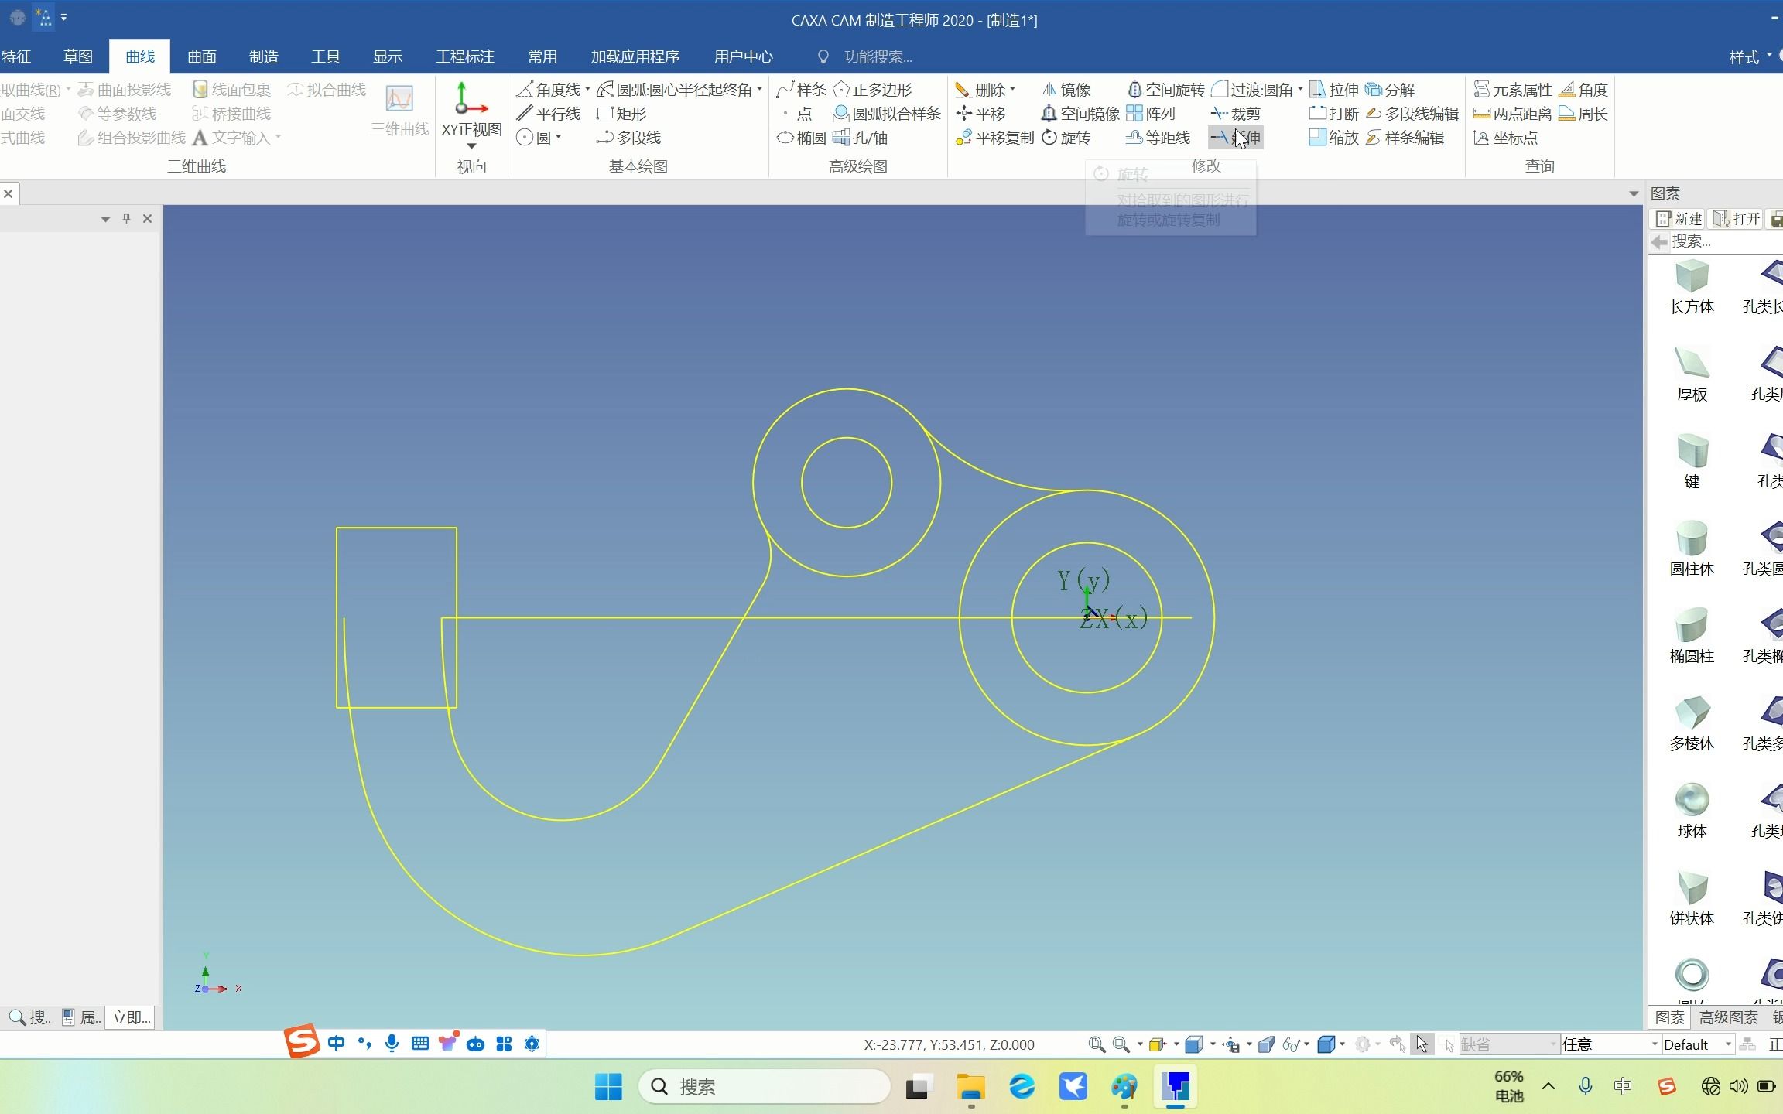The width and height of the screenshot is (1783, 1114).
Task: Activate the 裁剪 trim tool
Action: 1236,114
